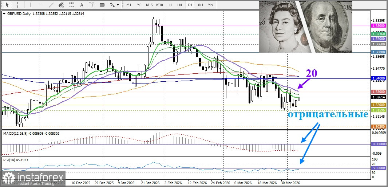The width and height of the screenshot is (388, 187).
Task: Switch chart to H4 timeframe
Action: [180, 5]
